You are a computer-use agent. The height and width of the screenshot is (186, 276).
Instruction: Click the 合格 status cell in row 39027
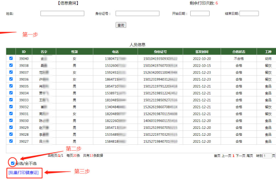coord(239,141)
